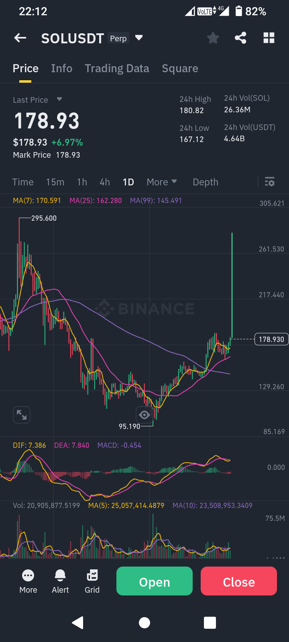Select the Time chart interval

23,182
